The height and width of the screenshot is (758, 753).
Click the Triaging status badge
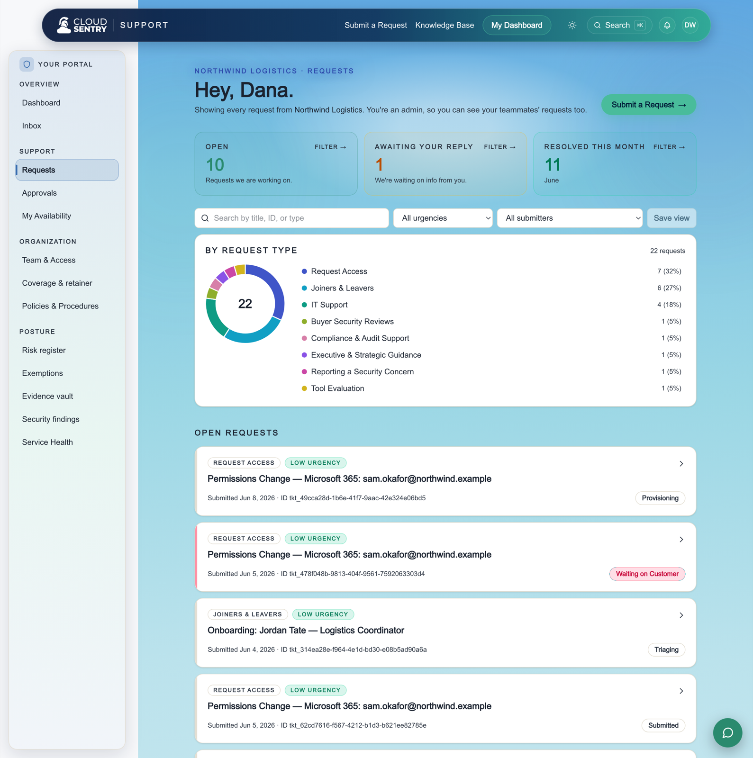(666, 650)
